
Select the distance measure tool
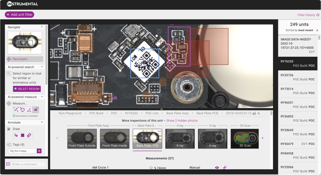pos(16,110)
